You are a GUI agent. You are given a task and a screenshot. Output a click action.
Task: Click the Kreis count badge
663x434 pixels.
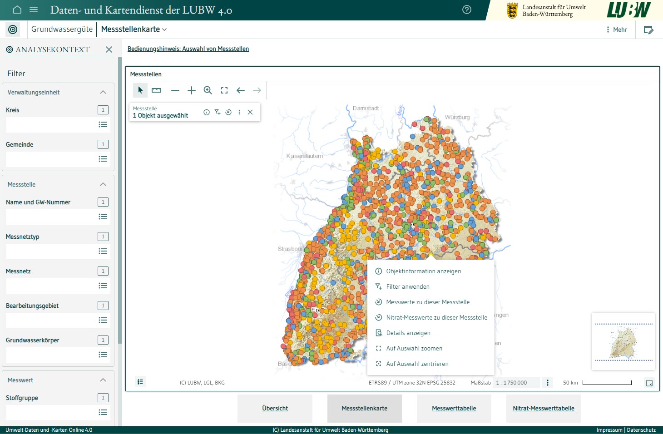(x=103, y=110)
